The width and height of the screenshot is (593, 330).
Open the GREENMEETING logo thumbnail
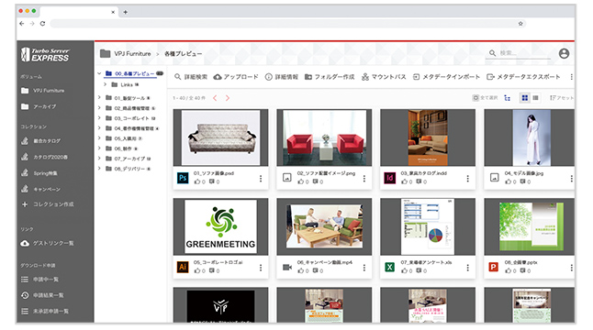click(x=221, y=226)
